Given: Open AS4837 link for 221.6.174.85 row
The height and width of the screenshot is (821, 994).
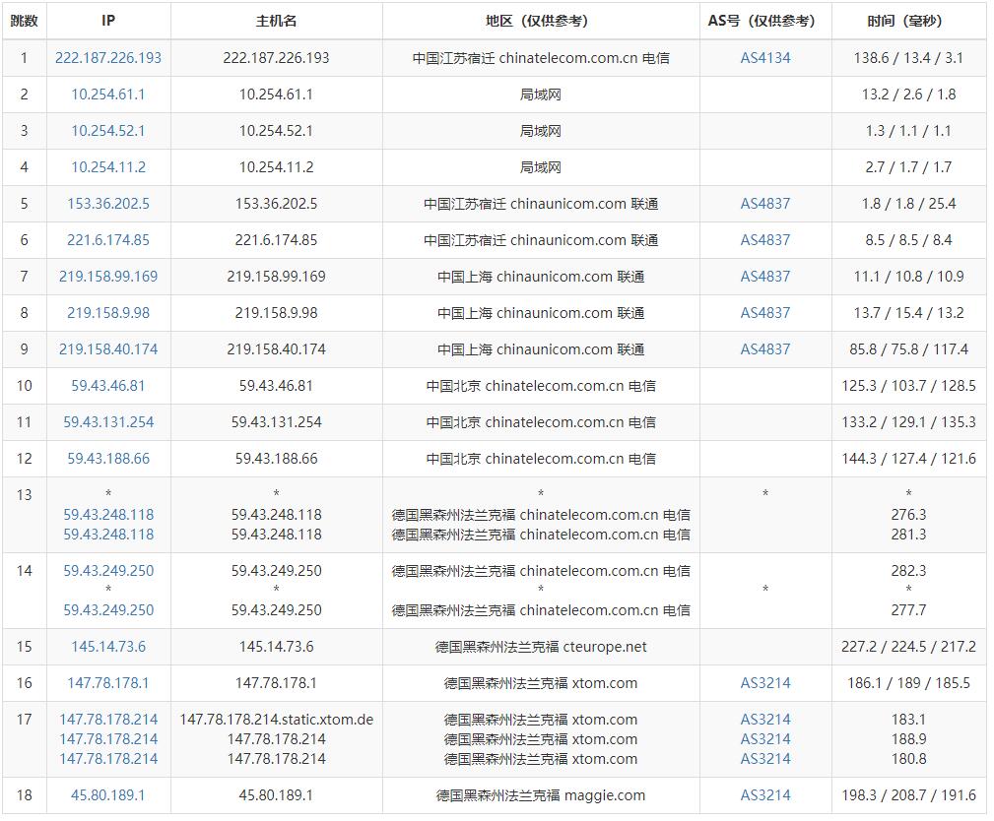Looking at the screenshot, I should 765,240.
